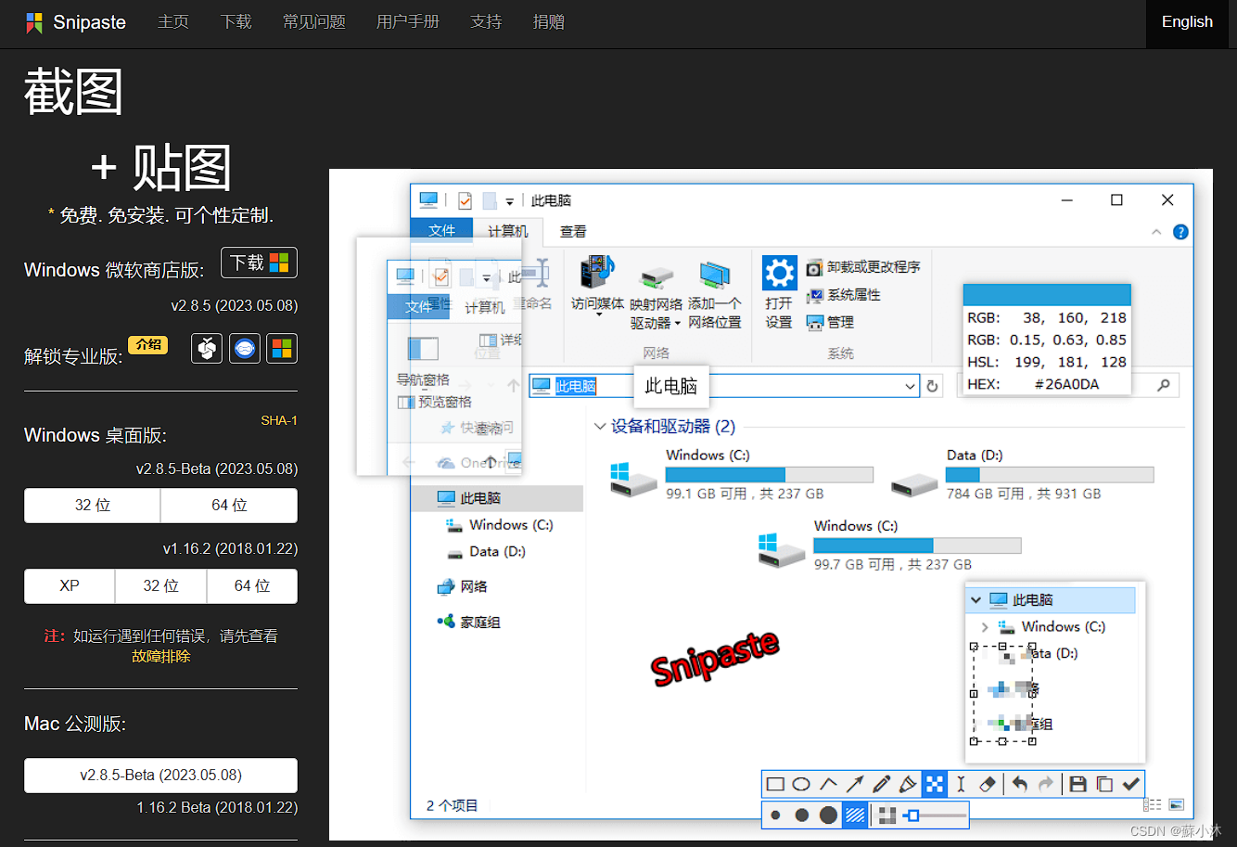Open 支持 in site navigation

[x=486, y=21]
